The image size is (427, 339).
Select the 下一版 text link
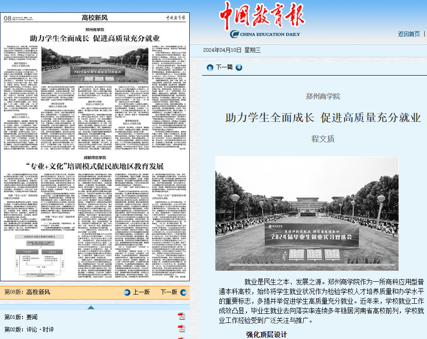tap(168, 292)
